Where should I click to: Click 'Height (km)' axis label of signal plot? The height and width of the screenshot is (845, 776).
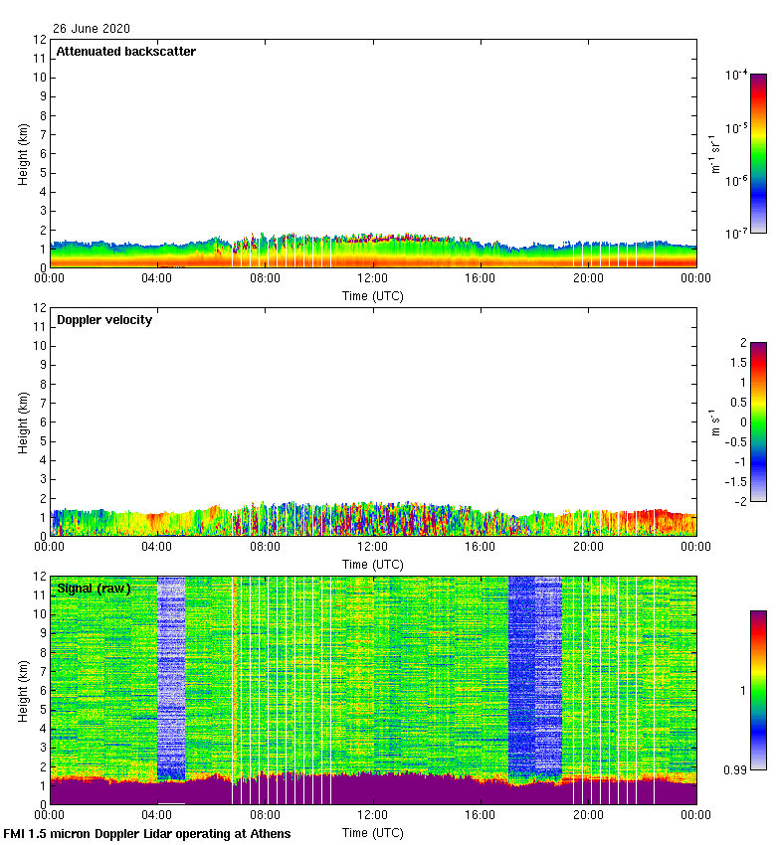click(23, 690)
